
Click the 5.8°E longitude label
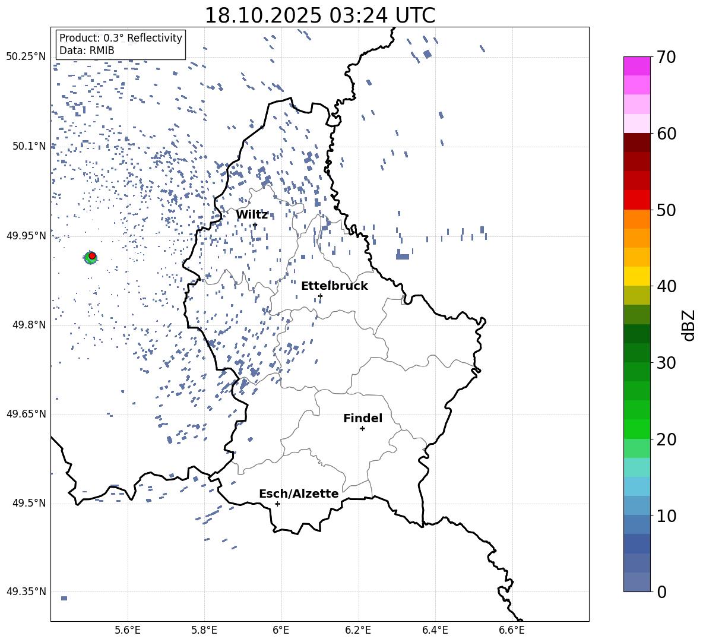204,631
